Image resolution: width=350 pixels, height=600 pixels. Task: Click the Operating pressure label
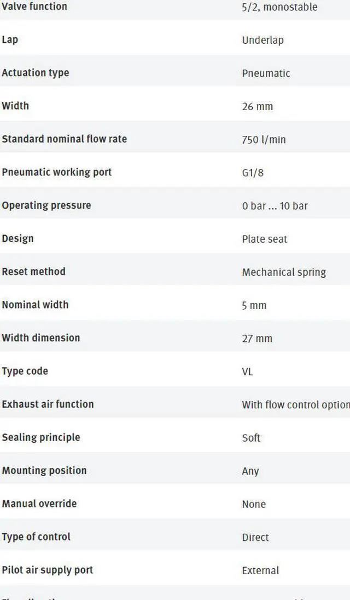point(46,205)
